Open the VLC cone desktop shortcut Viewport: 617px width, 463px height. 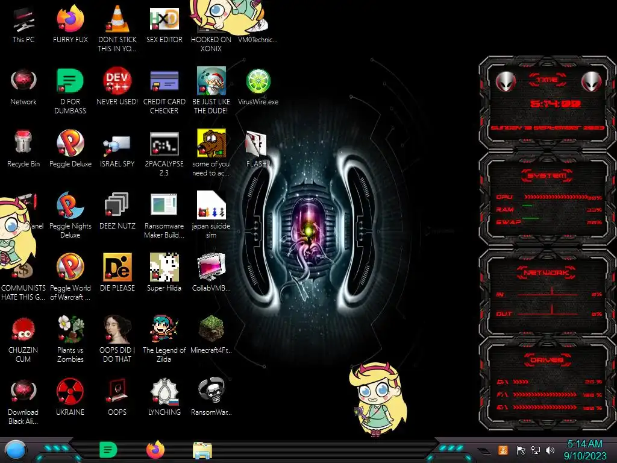[x=117, y=28]
